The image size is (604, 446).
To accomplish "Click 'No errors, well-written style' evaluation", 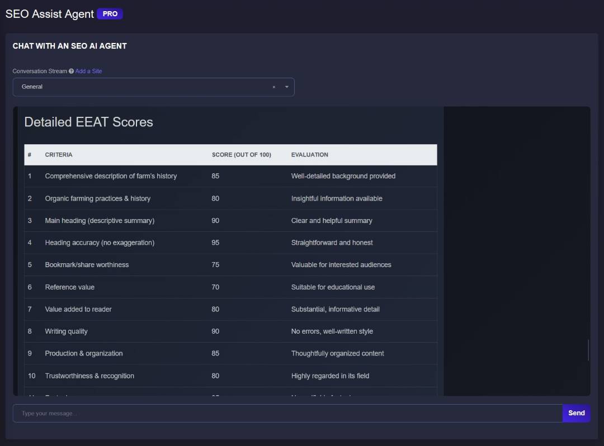I will [x=332, y=331].
